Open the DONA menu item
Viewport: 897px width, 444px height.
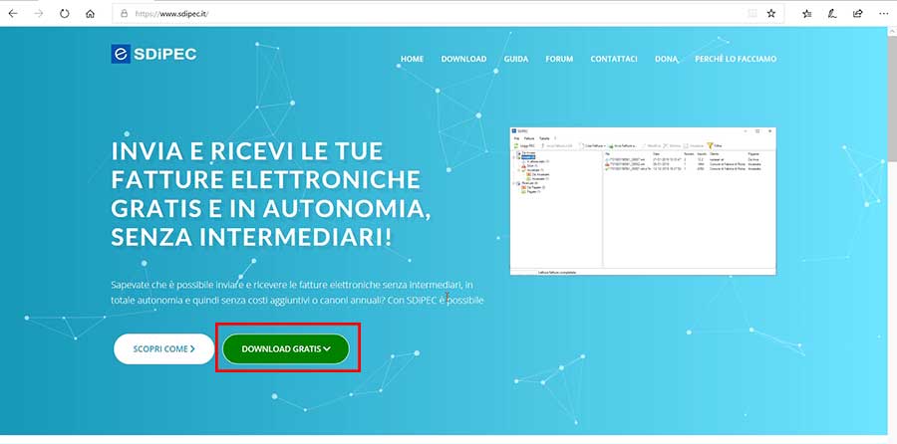(666, 59)
